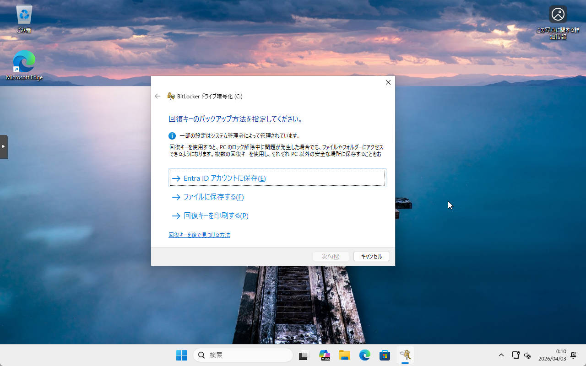Click the 検索 search box on the taskbar
Viewport: 586px width, 366px height.
click(243, 355)
